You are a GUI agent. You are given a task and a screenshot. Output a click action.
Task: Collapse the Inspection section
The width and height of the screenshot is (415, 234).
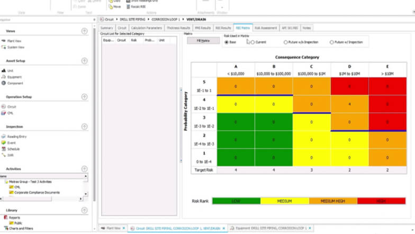(85, 127)
